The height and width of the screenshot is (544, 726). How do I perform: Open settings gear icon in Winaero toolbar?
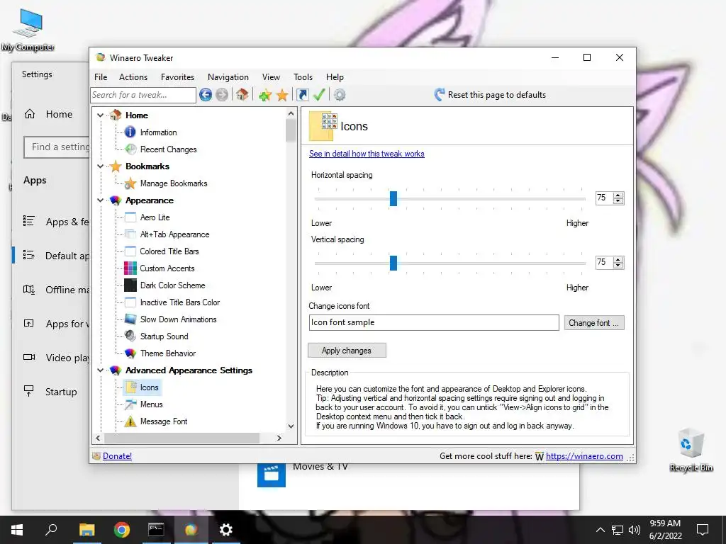(340, 95)
